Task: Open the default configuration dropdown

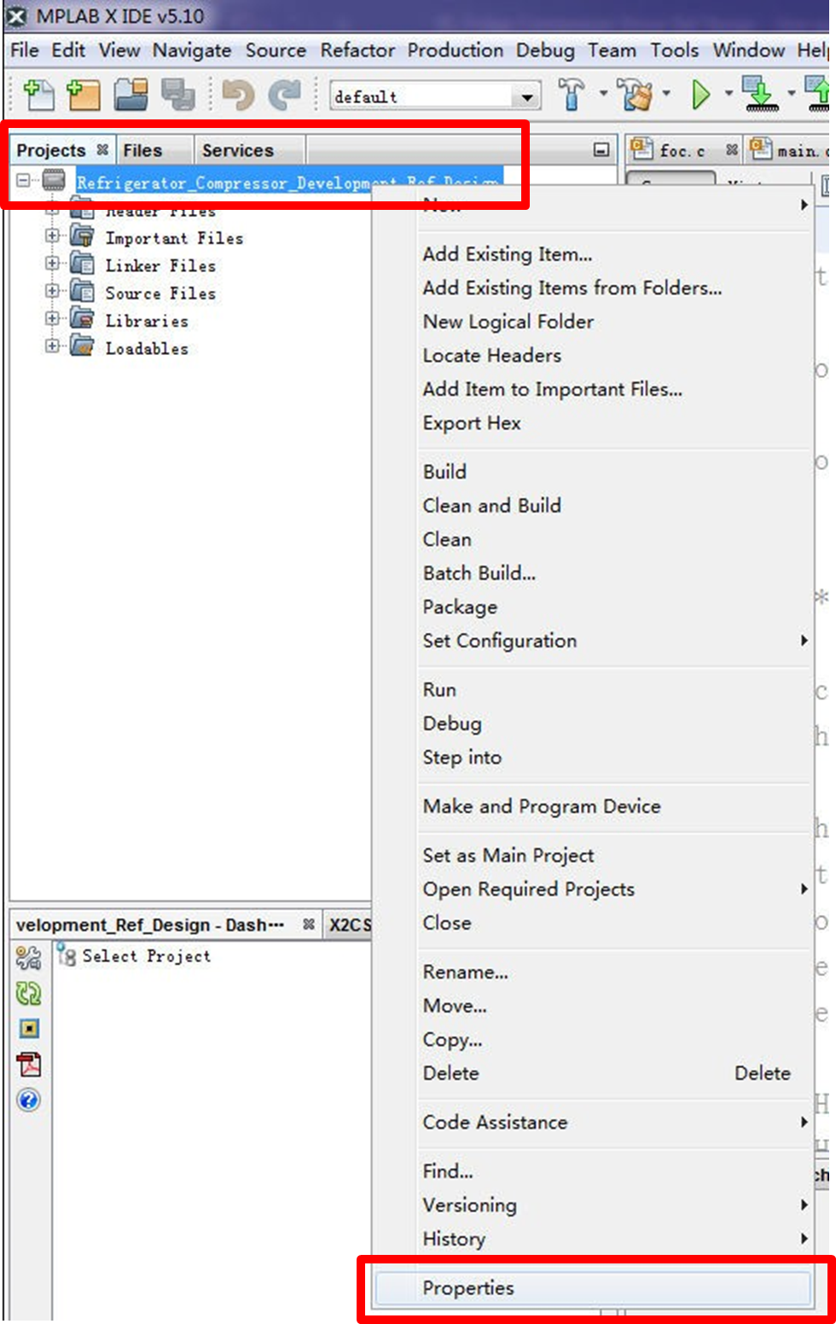Action: point(527,97)
